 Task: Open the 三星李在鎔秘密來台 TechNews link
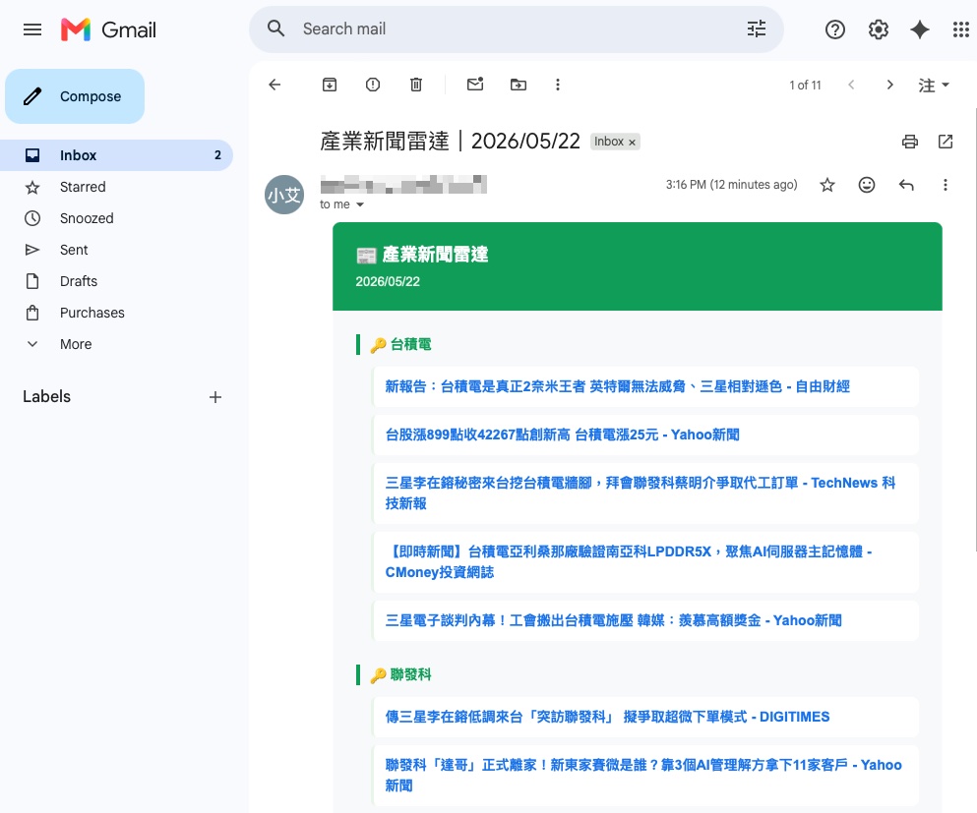640,494
